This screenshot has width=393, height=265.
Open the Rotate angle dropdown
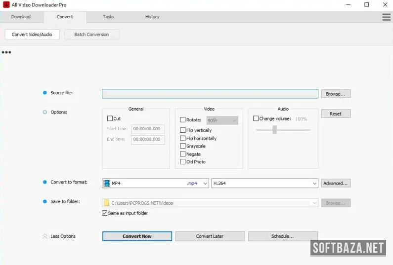pos(234,120)
